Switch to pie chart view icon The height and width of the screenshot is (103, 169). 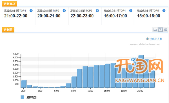coord(166,29)
